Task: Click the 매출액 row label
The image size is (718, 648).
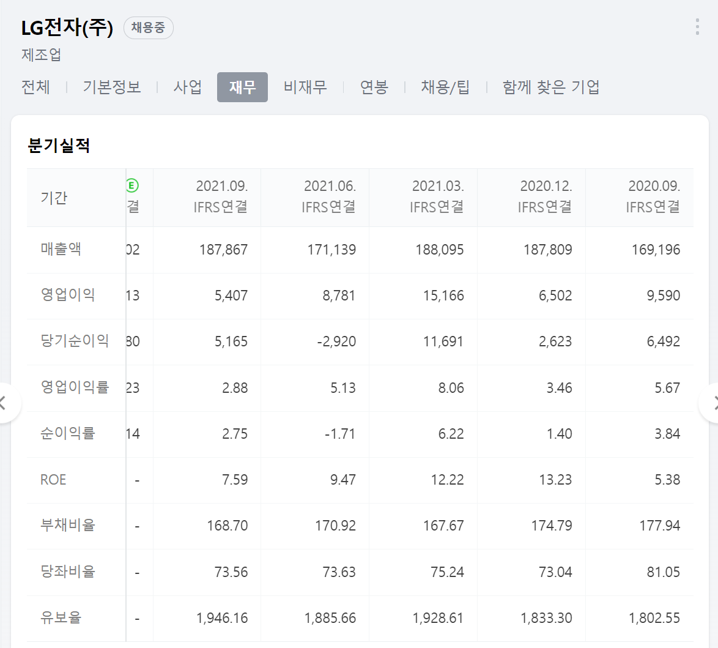Action: [61, 249]
